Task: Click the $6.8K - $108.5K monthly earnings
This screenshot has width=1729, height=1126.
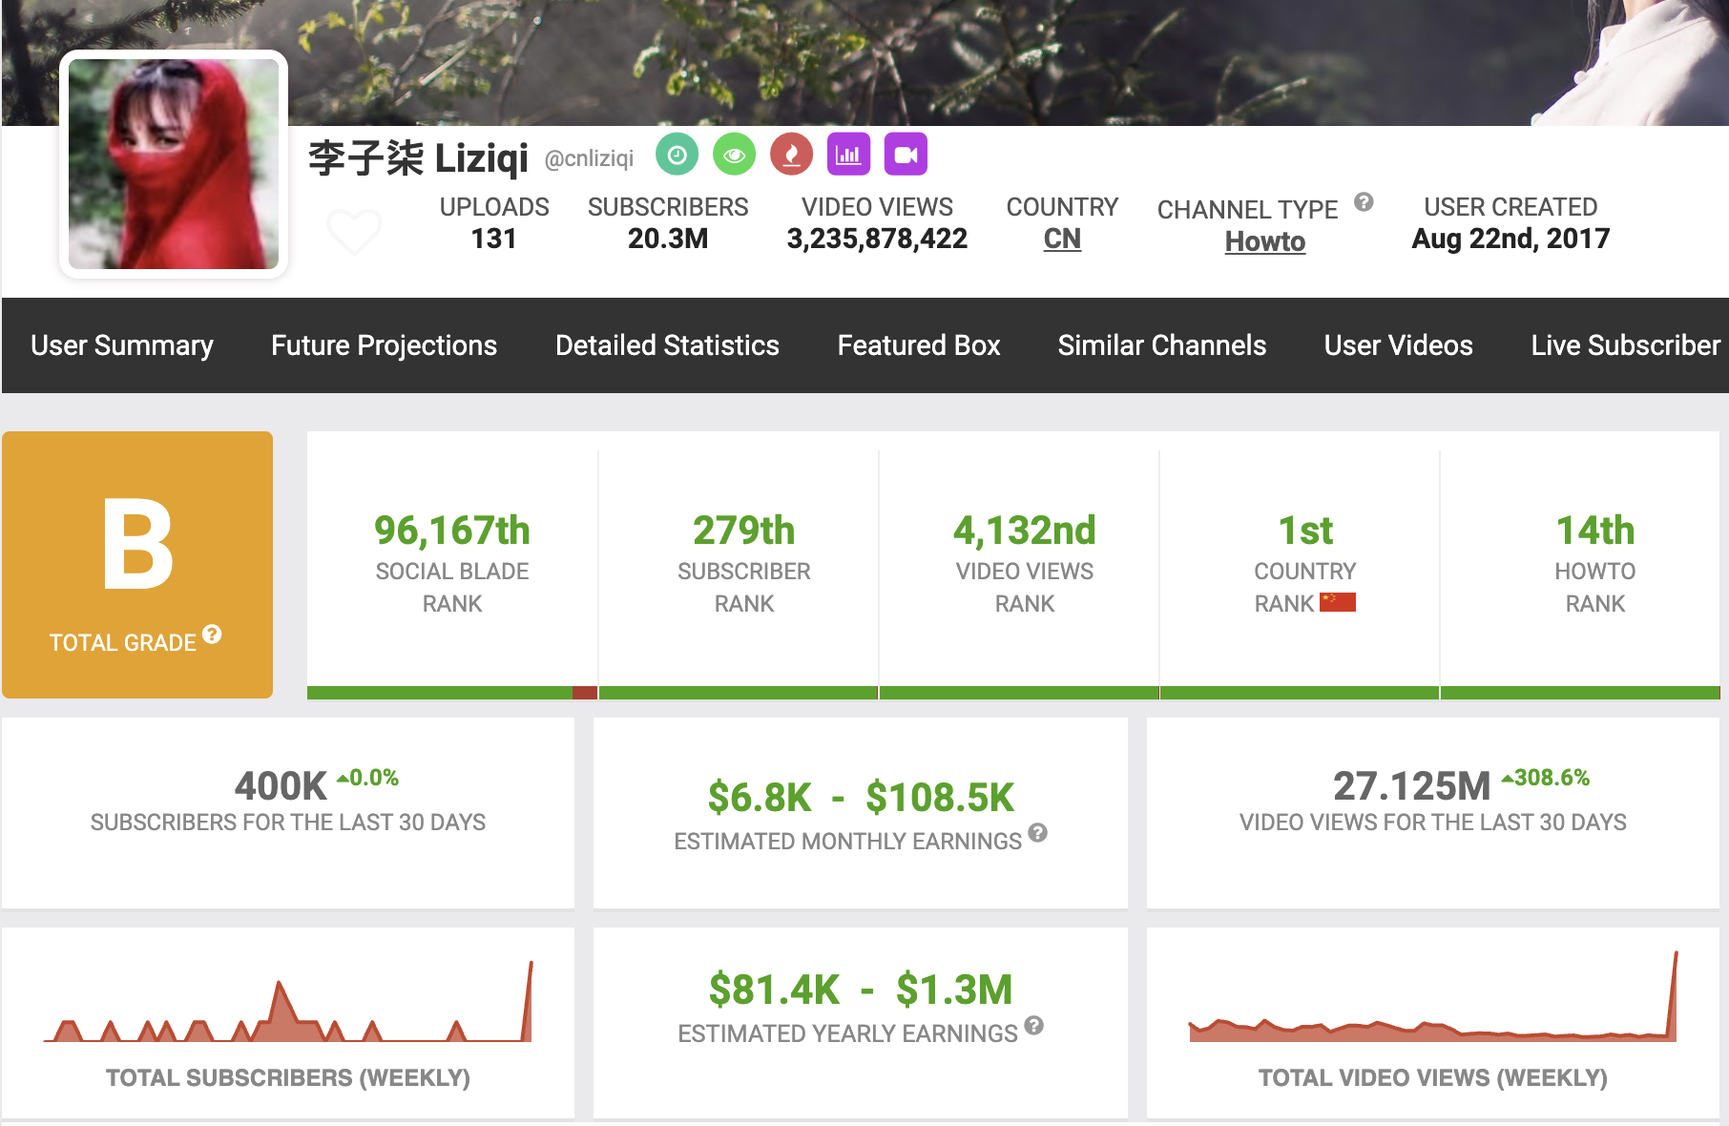Action: pos(861,798)
